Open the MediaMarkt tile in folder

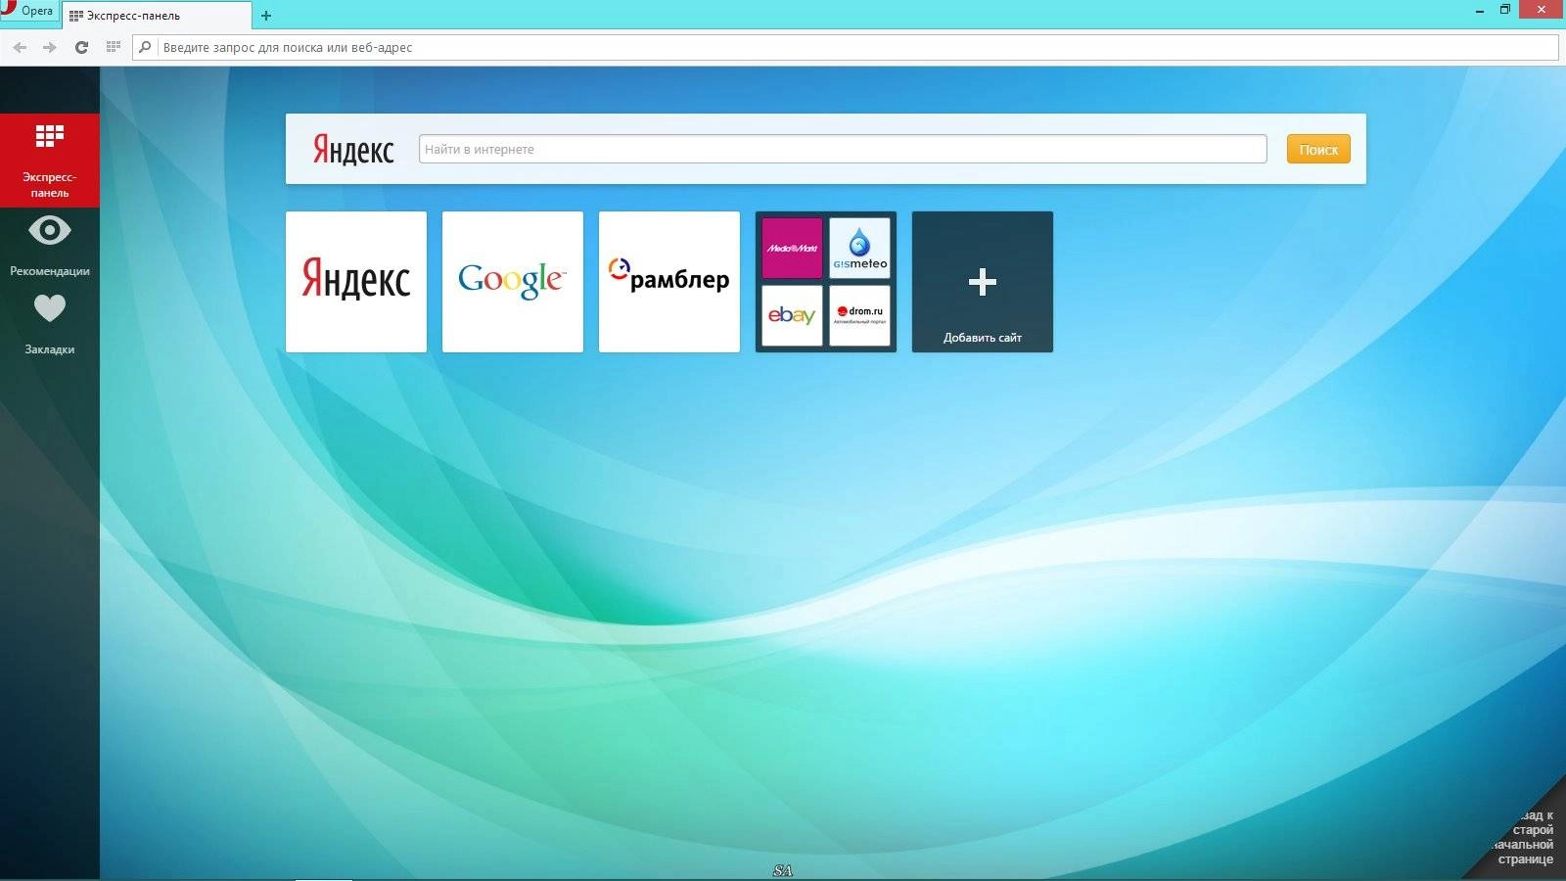(792, 249)
